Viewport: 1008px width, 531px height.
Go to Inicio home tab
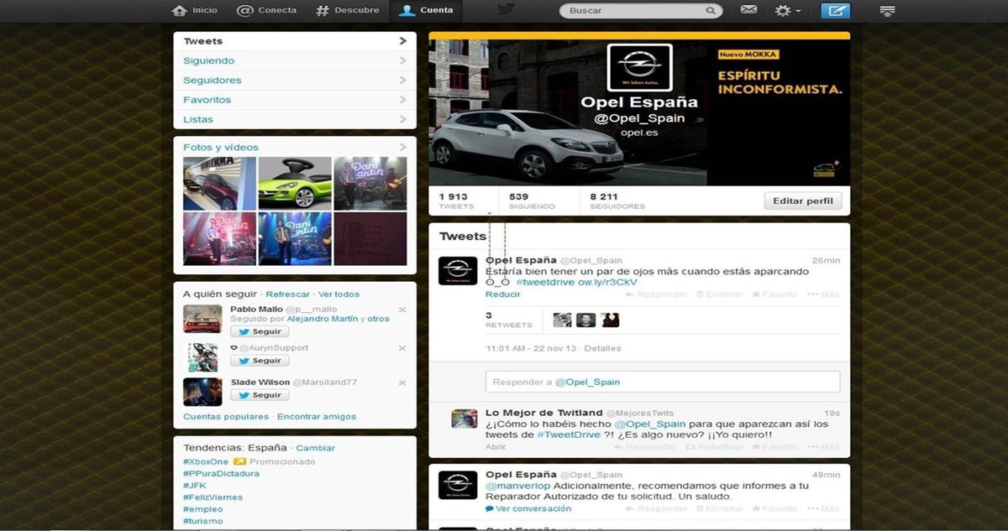pos(194,10)
